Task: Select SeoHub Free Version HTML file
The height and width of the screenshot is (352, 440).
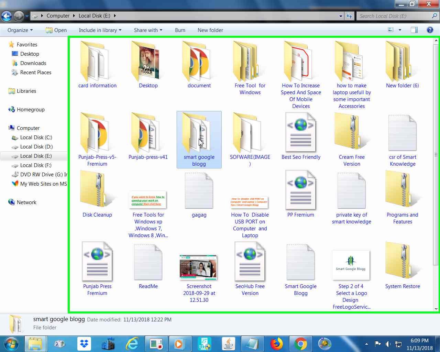Action: [x=250, y=269]
